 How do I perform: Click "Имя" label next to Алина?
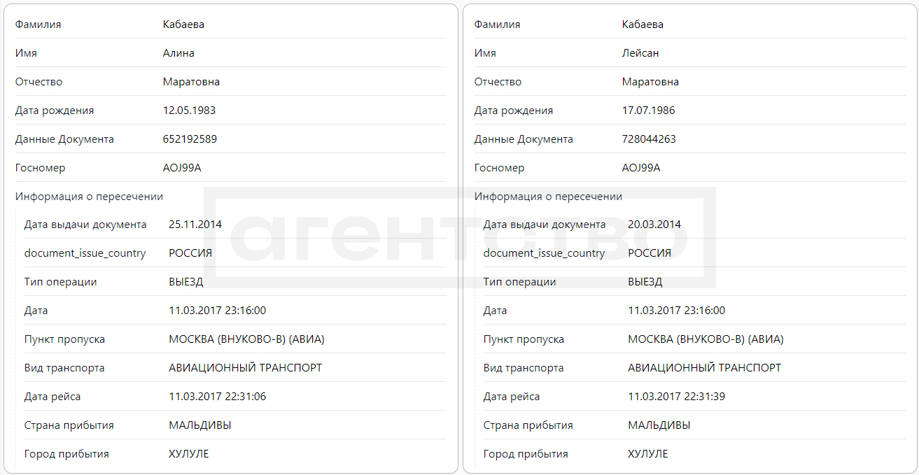point(26,53)
